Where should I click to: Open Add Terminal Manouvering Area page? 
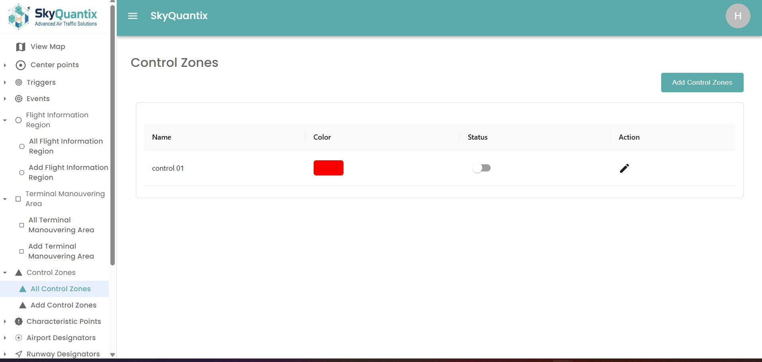point(61,251)
